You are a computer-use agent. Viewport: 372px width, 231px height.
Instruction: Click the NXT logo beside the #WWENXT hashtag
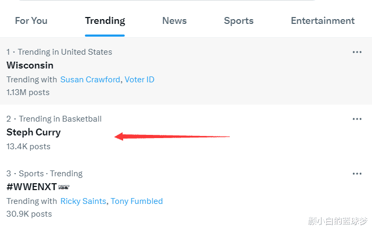(64, 187)
